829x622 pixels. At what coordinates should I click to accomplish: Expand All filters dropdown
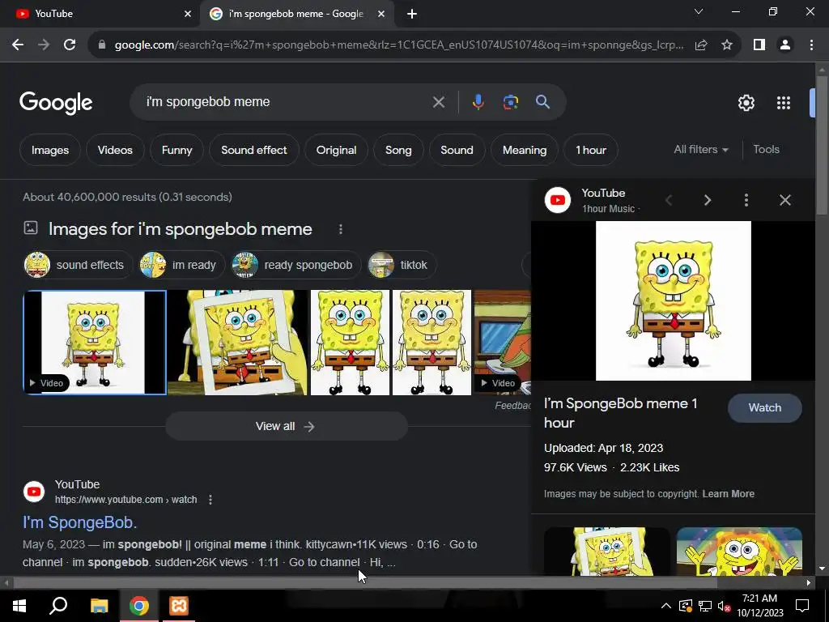click(701, 150)
